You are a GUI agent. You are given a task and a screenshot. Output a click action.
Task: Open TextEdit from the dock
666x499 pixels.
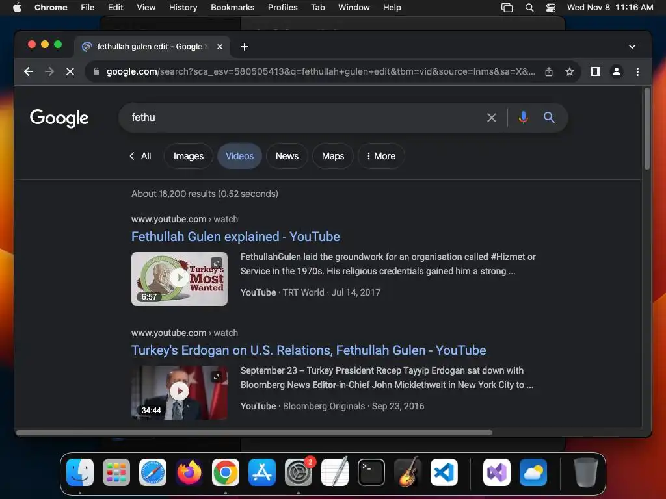click(335, 472)
